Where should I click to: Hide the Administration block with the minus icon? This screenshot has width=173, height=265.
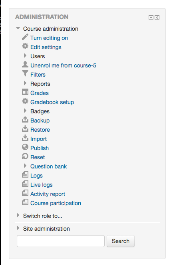(151, 17)
